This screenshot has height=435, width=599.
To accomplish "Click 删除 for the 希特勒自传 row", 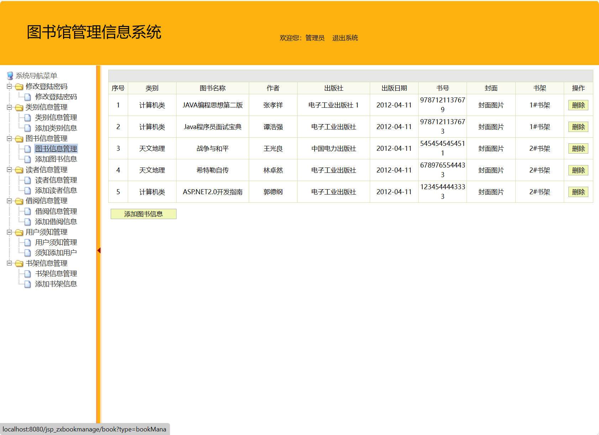I will pyautogui.click(x=578, y=170).
